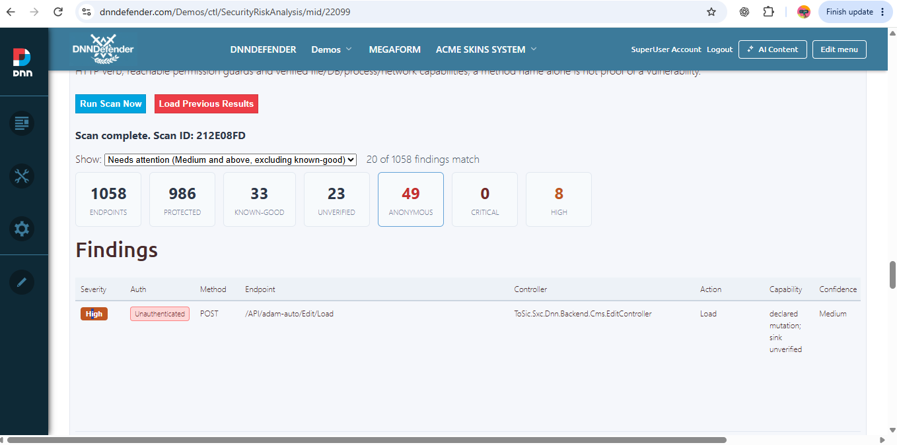Click the Action column header

pyautogui.click(x=711, y=289)
